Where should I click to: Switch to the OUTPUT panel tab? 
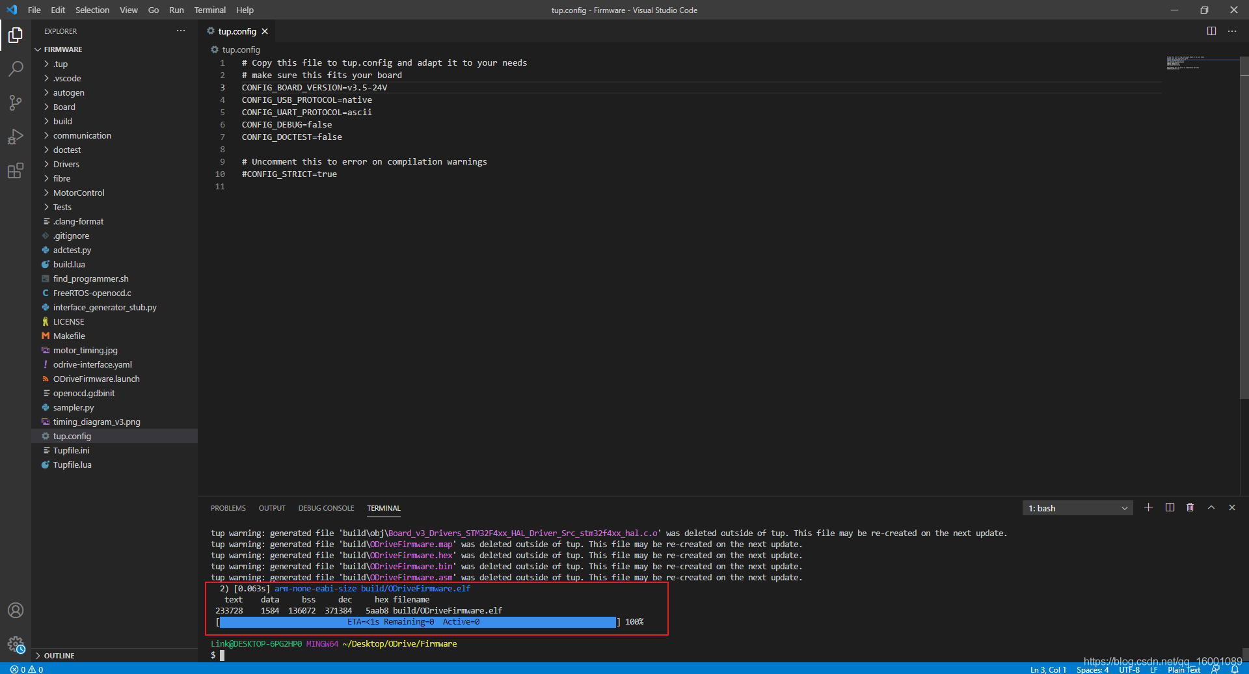click(272, 508)
